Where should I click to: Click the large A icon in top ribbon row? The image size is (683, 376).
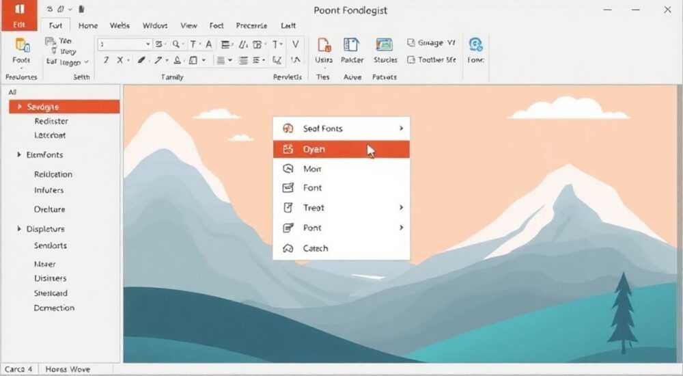pyautogui.click(x=208, y=44)
